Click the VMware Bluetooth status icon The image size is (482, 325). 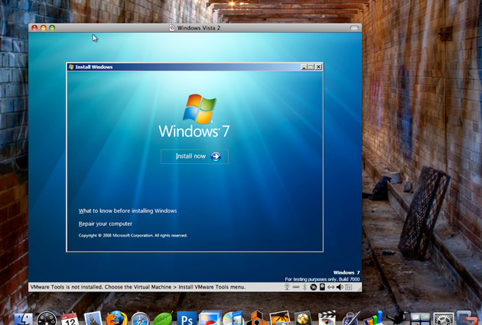coord(305,287)
